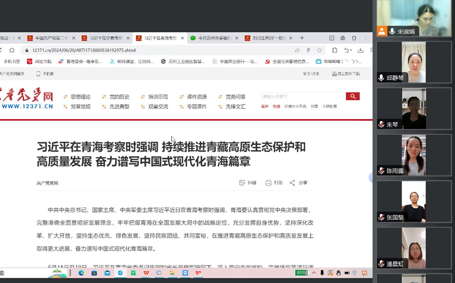Screen dimensions: 455x283
Task: Click the 纠错 error report icon
Action: 242,183
